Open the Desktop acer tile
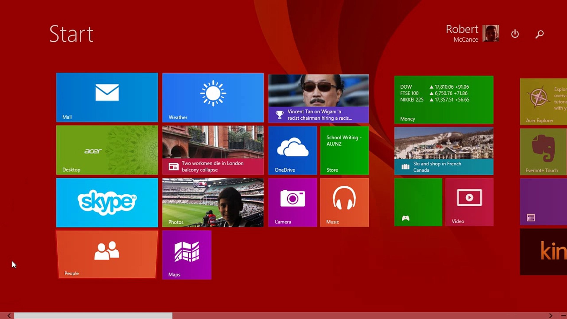 (107, 150)
